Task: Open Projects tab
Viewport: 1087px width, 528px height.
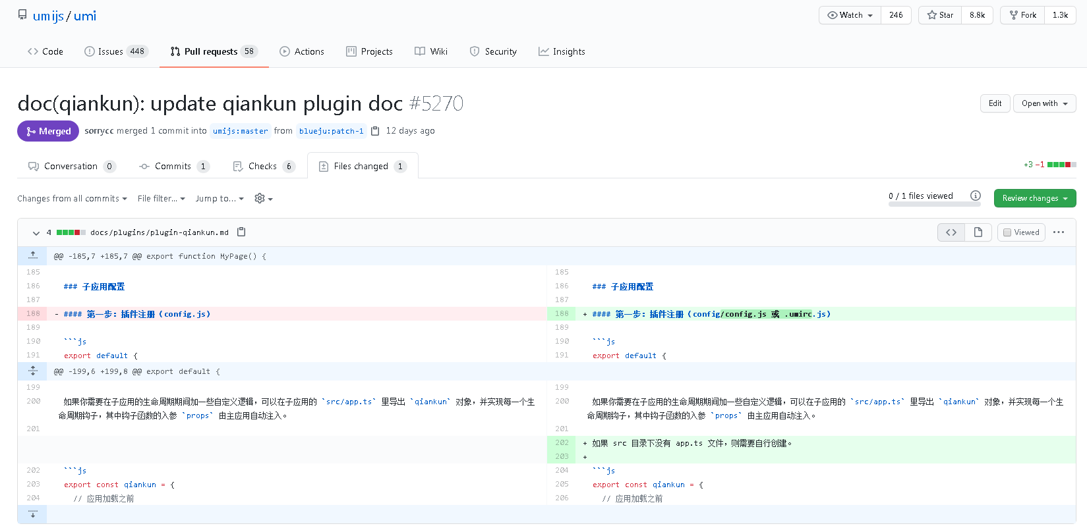Action: pyautogui.click(x=369, y=51)
